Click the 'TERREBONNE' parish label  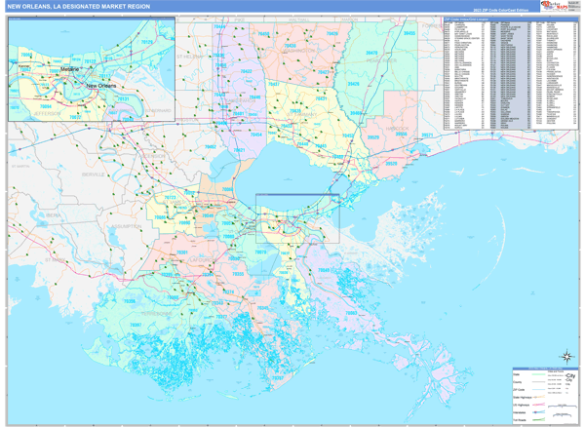pyautogui.click(x=157, y=314)
